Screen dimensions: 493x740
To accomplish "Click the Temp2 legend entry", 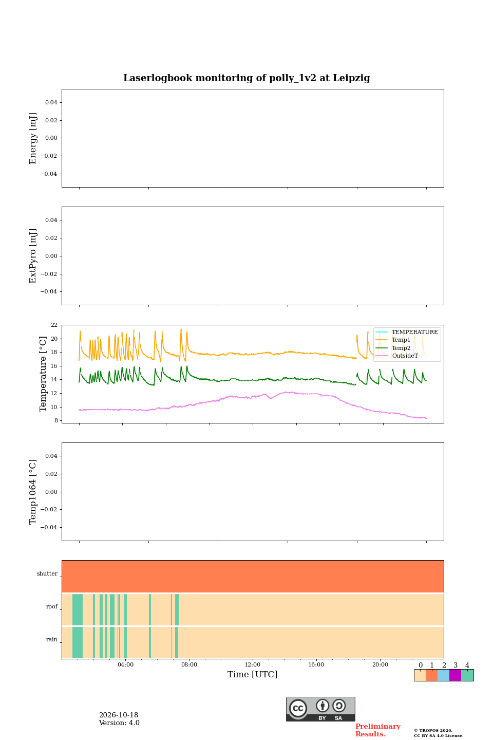I will (x=393, y=348).
